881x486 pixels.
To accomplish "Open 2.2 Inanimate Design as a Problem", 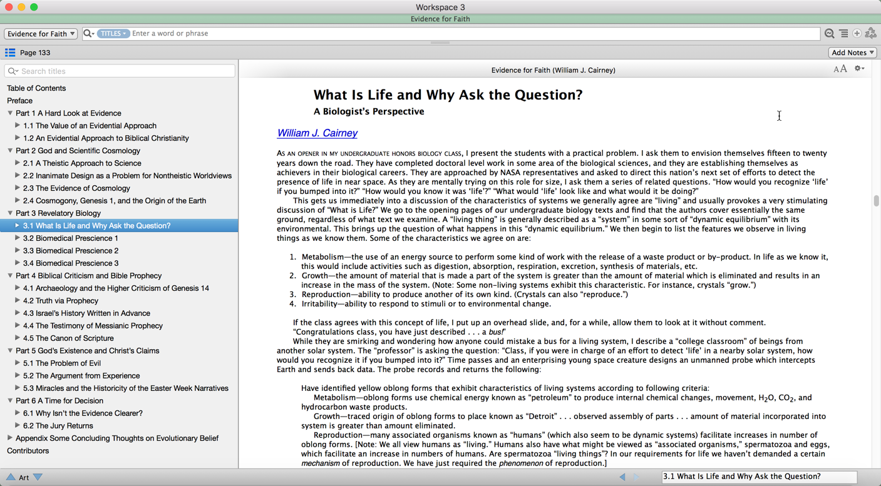I will pos(127,176).
